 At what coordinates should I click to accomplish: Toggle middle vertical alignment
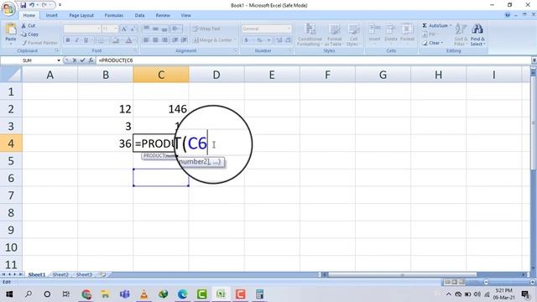point(155,29)
